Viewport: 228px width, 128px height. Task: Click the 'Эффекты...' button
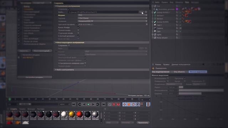[24, 51]
